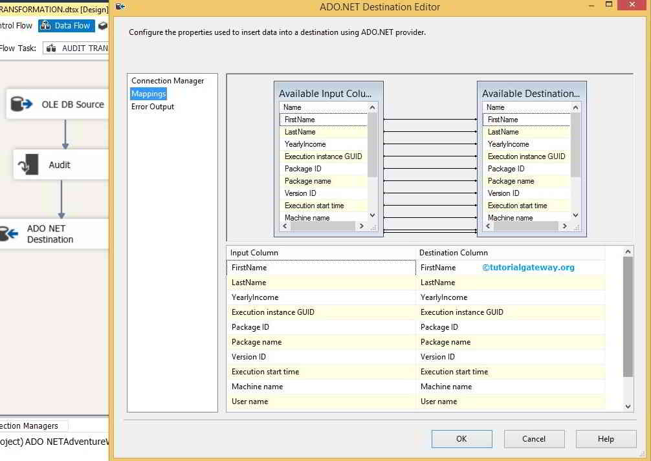This screenshot has width=651, height=461.
Task: Dismiss the editor with the Cancel button
Action: [x=534, y=438]
